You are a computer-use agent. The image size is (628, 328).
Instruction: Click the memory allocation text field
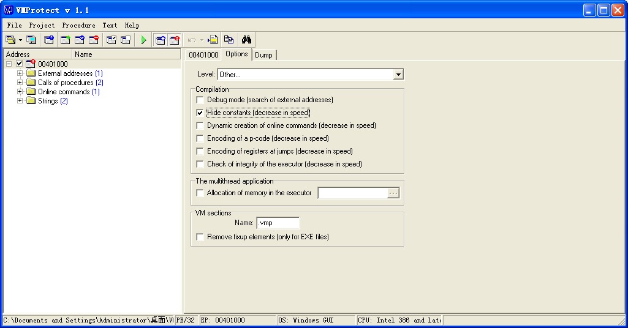pos(353,193)
